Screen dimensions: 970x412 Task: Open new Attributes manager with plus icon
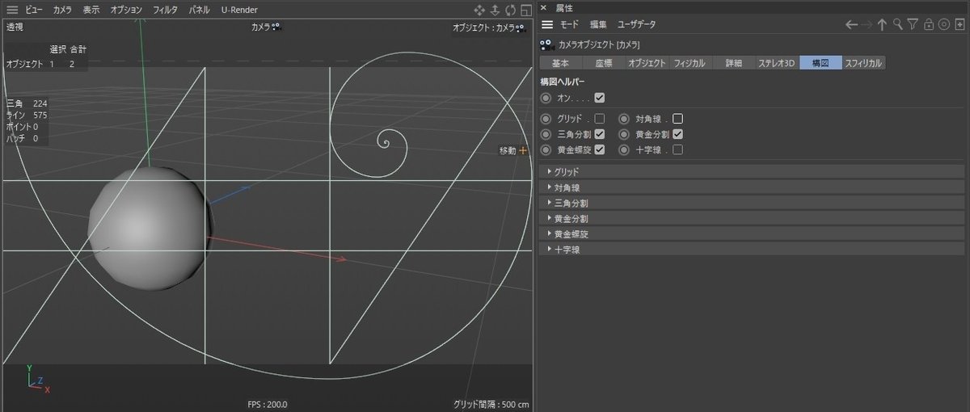[x=959, y=25]
